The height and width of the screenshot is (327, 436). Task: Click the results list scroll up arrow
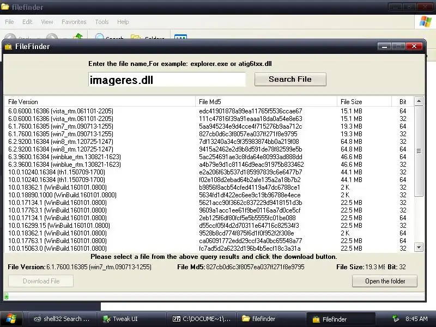pyautogui.click(x=419, y=101)
